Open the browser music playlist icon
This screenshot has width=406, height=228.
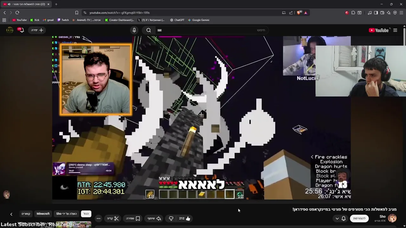click(x=370, y=13)
